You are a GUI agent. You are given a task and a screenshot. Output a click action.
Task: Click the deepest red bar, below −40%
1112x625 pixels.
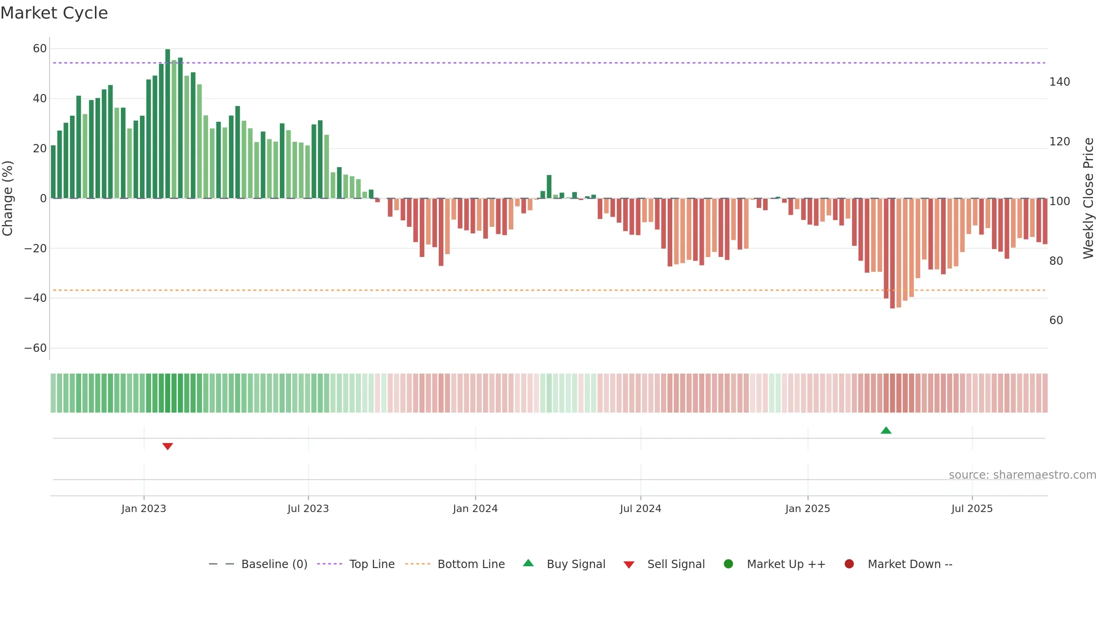[892, 253]
